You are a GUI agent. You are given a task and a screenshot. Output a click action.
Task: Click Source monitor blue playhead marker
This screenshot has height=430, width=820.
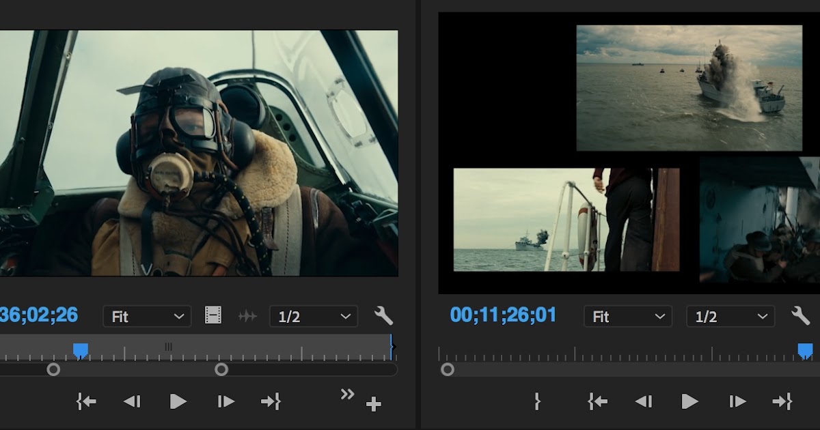click(x=81, y=351)
